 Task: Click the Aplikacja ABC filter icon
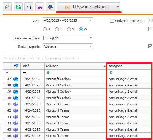coord(48,73)
